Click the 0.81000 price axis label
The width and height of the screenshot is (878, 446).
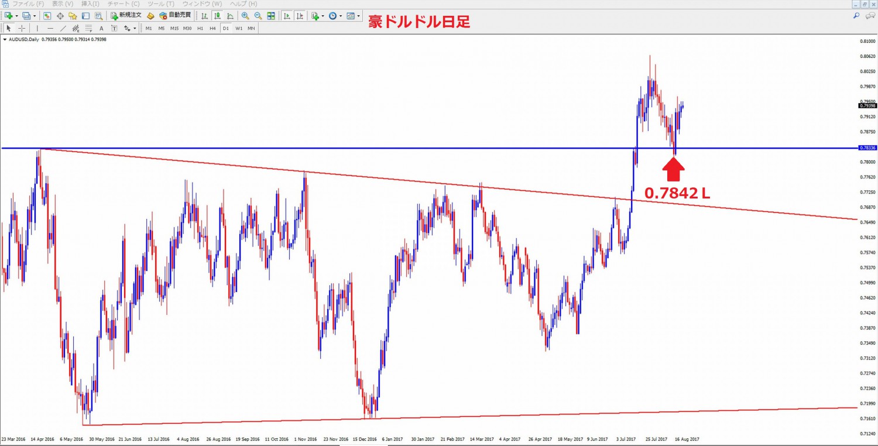[867, 42]
